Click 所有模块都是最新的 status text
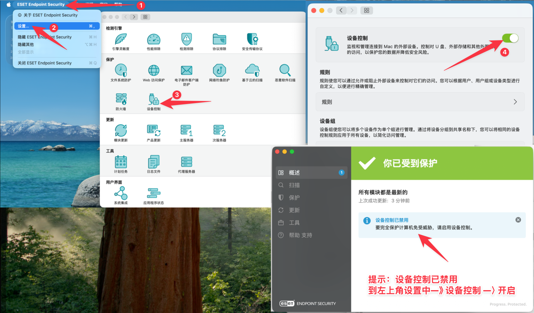 pyautogui.click(x=383, y=192)
